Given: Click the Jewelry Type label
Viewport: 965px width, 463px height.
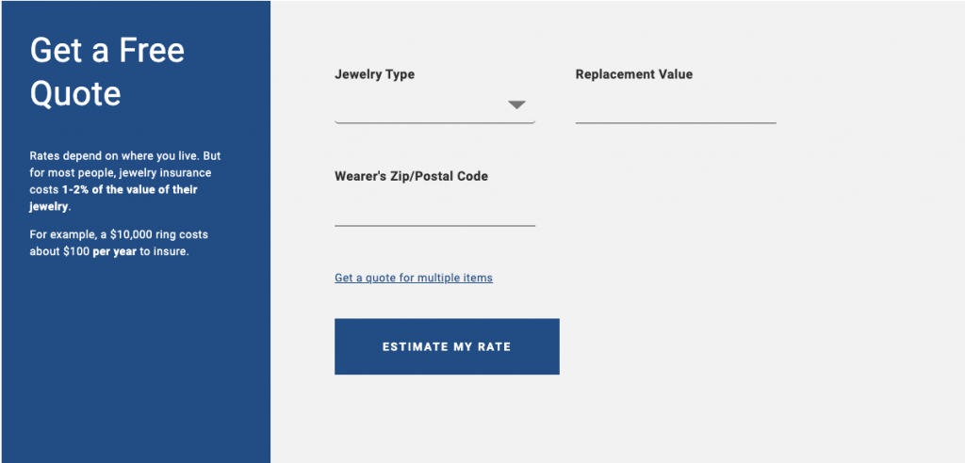Looking at the screenshot, I should (374, 74).
